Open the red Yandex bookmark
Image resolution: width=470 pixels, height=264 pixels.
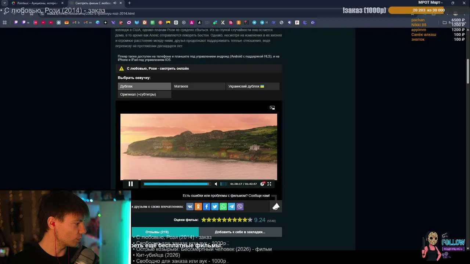coord(160,22)
